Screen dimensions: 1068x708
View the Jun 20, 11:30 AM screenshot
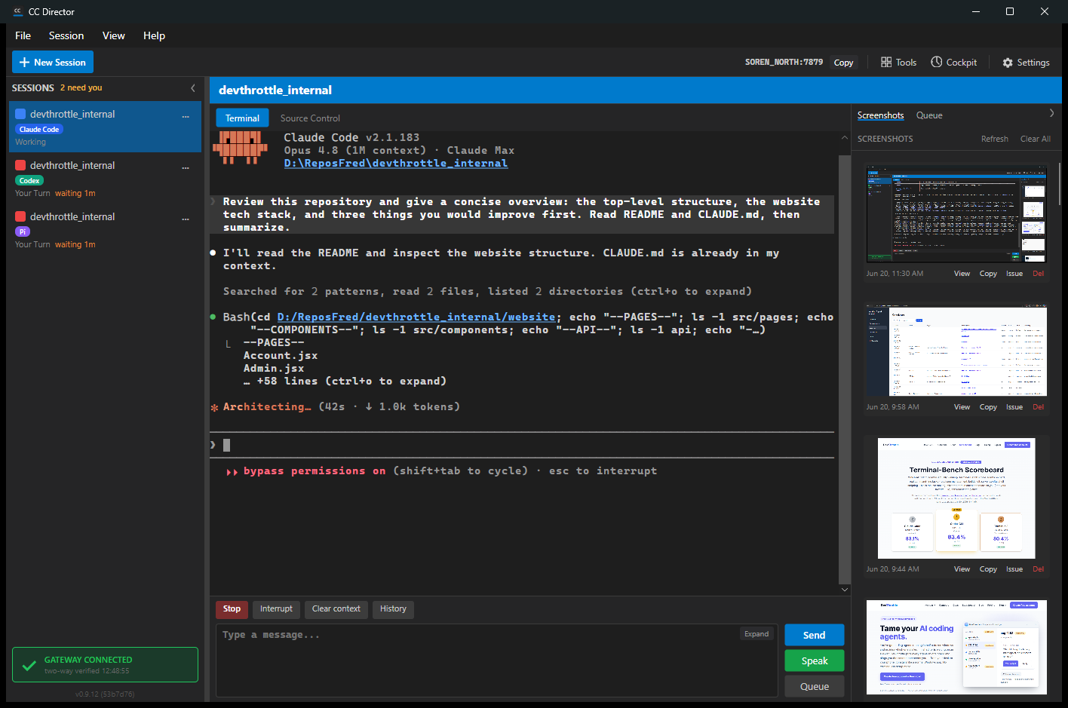click(962, 274)
